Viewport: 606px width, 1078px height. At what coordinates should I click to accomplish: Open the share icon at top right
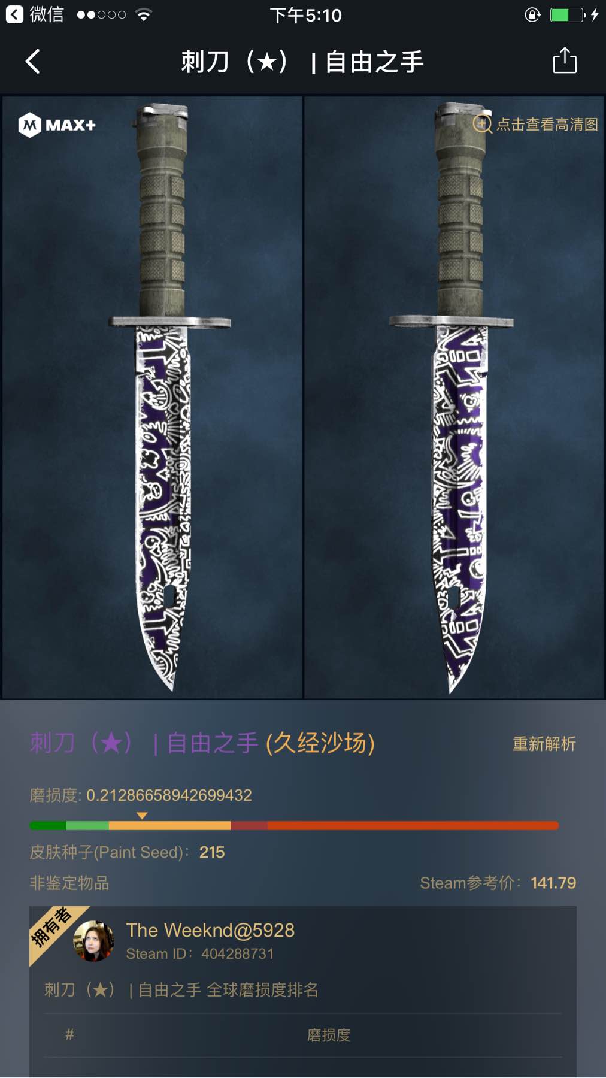(x=564, y=60)
